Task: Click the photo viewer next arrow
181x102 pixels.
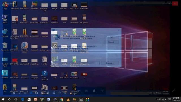Action: (x=102, y=91)
